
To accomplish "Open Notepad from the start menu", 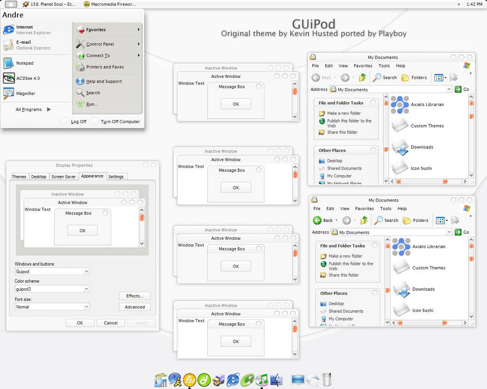I will coord(19,63).
